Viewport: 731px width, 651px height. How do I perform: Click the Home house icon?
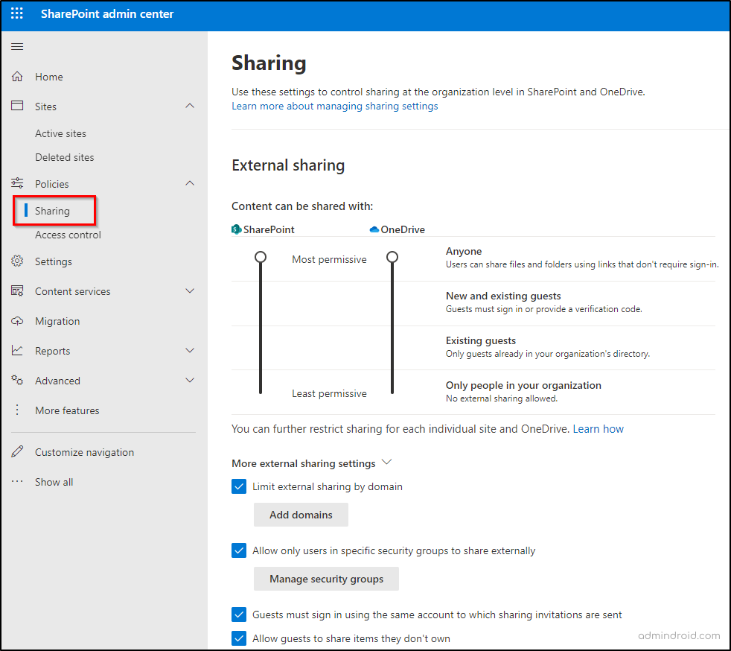(17, 77)
